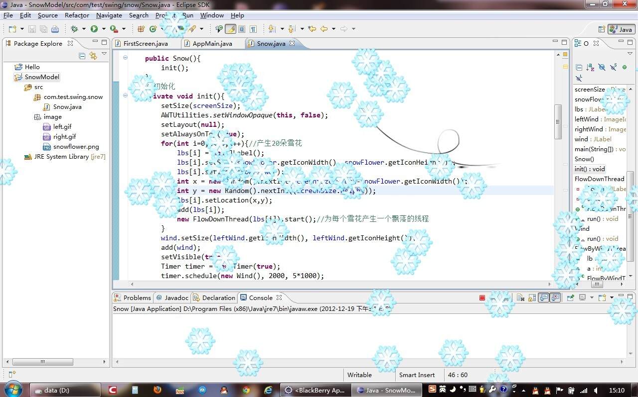
Task: Open the Refactor menu
Action: point(77,15)
